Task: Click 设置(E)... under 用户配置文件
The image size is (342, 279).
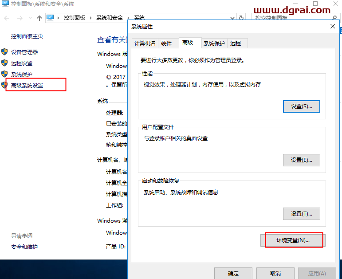Action: pos(301,160)
